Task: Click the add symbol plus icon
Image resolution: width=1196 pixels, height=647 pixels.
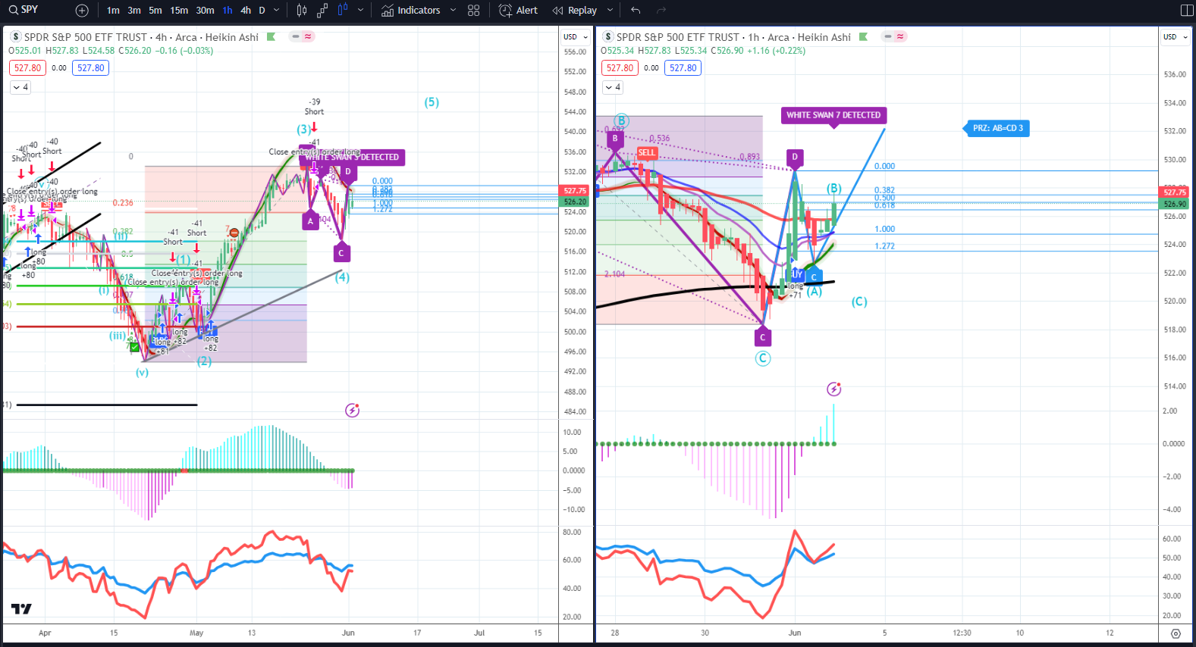Action: tap(82, 11)
